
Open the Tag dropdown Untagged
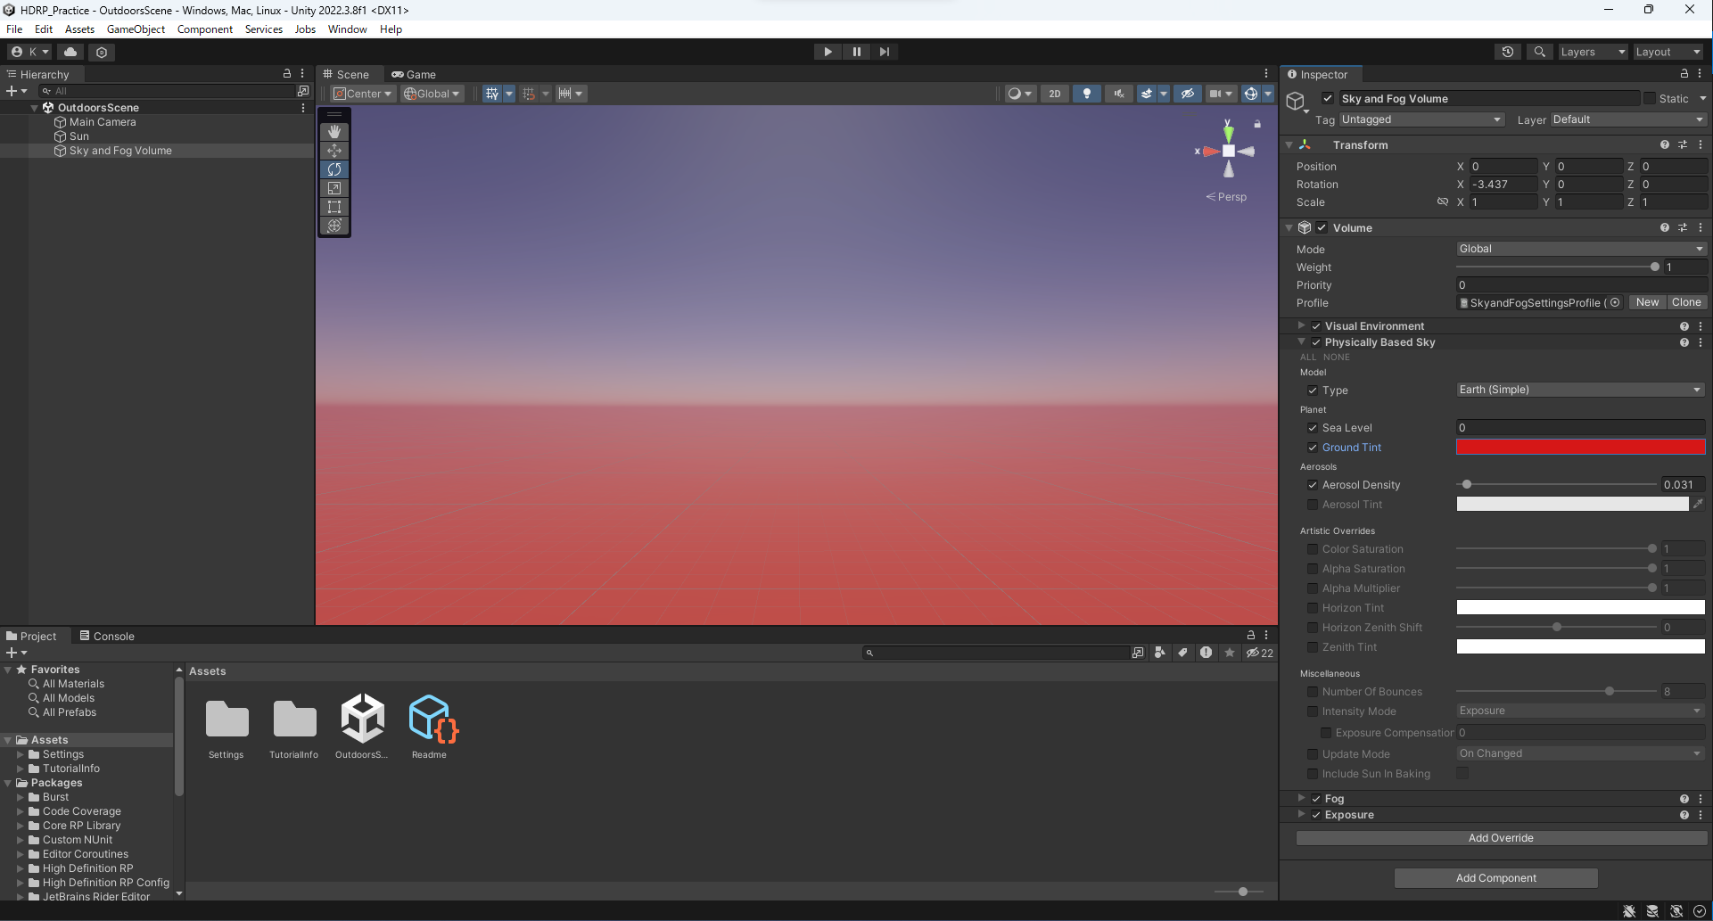[x=1421, y=119]
